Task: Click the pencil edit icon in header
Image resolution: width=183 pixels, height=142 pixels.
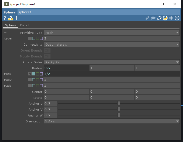Action: (147, 18)
